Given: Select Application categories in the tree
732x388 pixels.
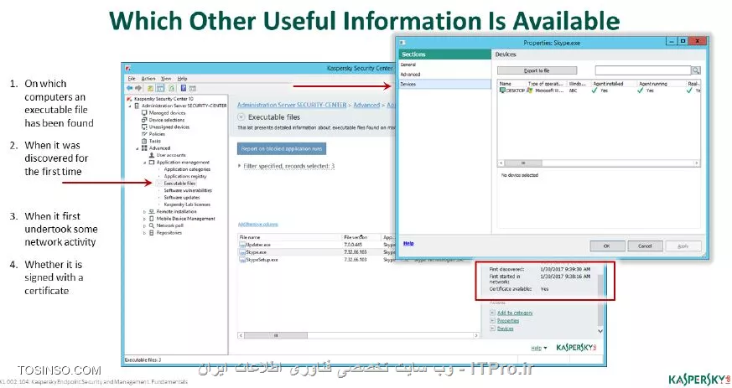Looking at the screenshot, I should point(187,169).
